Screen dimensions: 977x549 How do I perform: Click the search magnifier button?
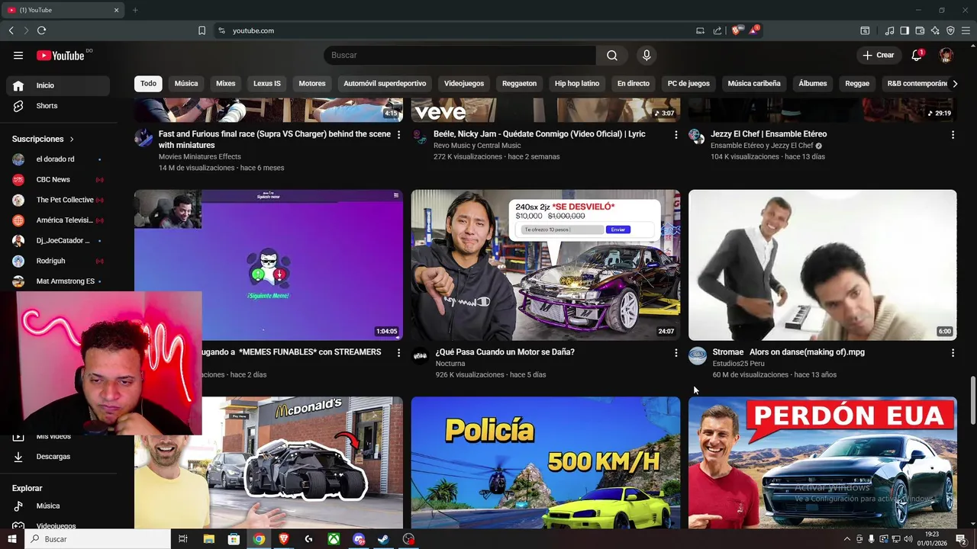point(612,55)
